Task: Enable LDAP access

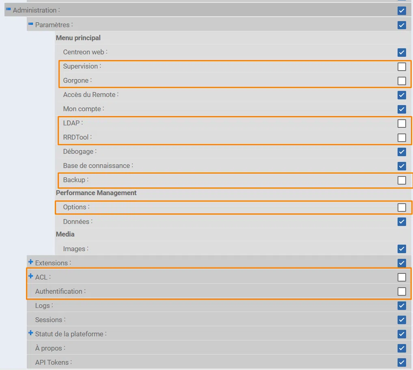Action: (402, 123)
